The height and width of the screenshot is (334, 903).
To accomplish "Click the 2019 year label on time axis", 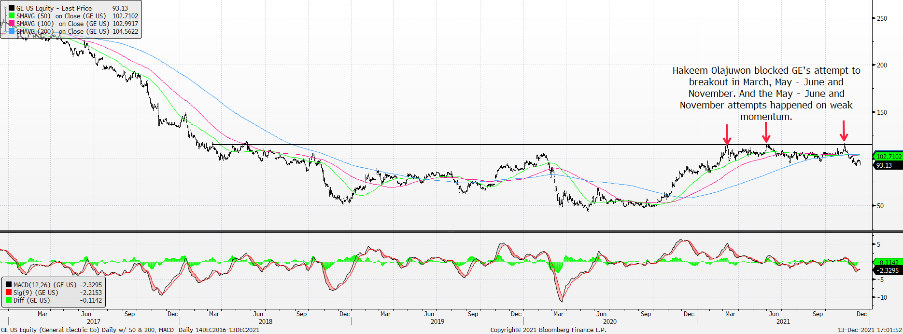I will 437,321.
